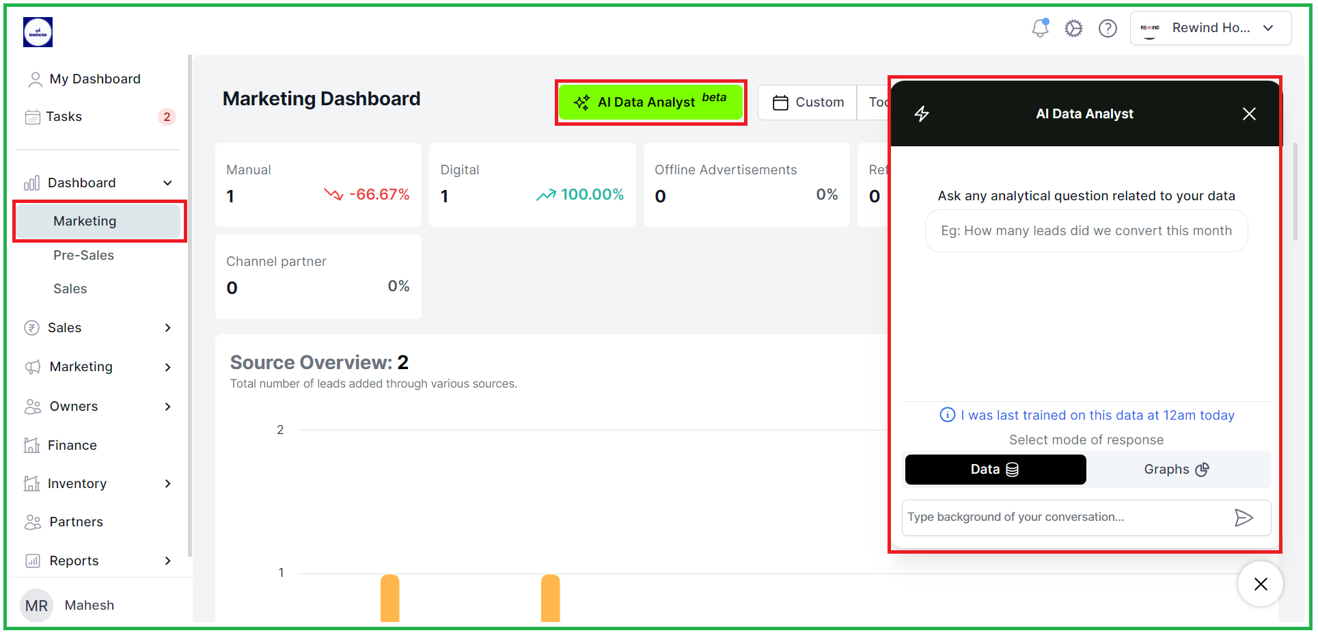This screenshot has height=635, width=1318.
Task: Click the Mahesh user name
Action: (90, 606)
